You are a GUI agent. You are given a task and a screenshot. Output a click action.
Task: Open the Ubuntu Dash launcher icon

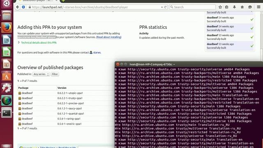point(7,3)
